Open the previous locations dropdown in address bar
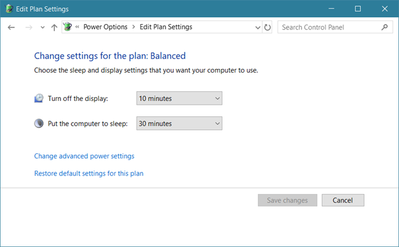Image resolution: width=399 pixels, height=247 pixels. tap(258, 27)
